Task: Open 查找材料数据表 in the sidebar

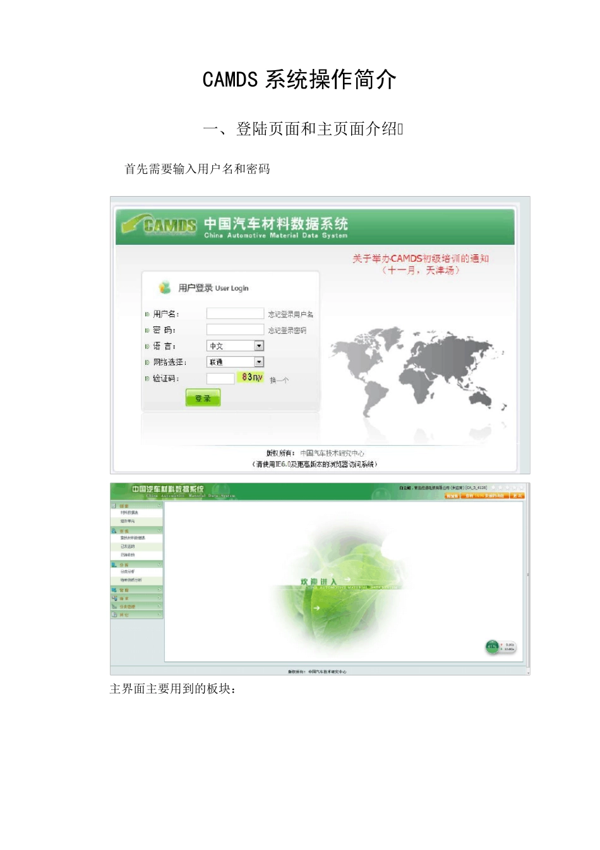Action: (x=133, y=538)
